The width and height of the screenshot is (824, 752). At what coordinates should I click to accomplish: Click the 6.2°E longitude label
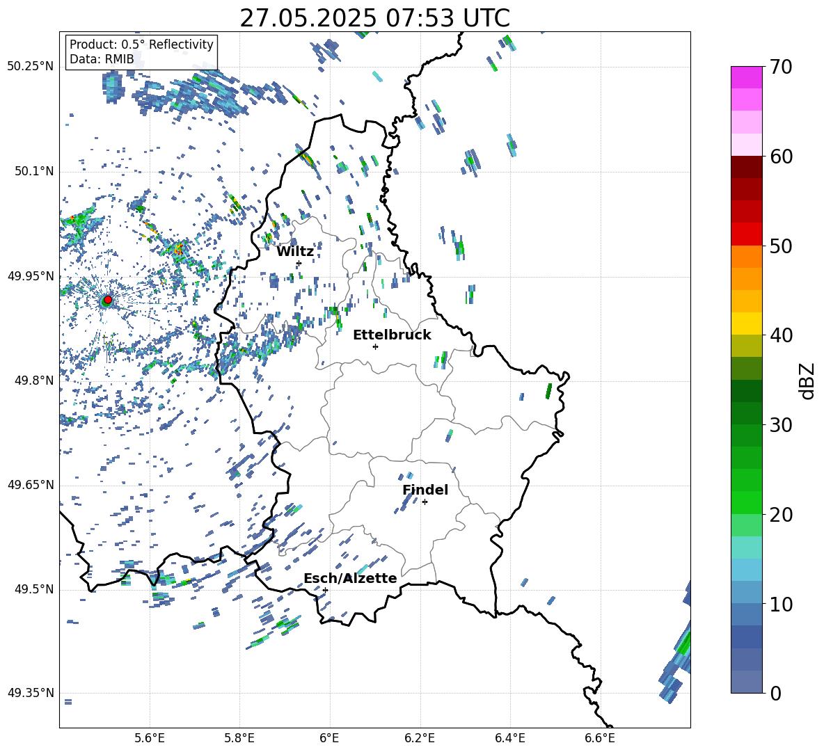point(420,738)
